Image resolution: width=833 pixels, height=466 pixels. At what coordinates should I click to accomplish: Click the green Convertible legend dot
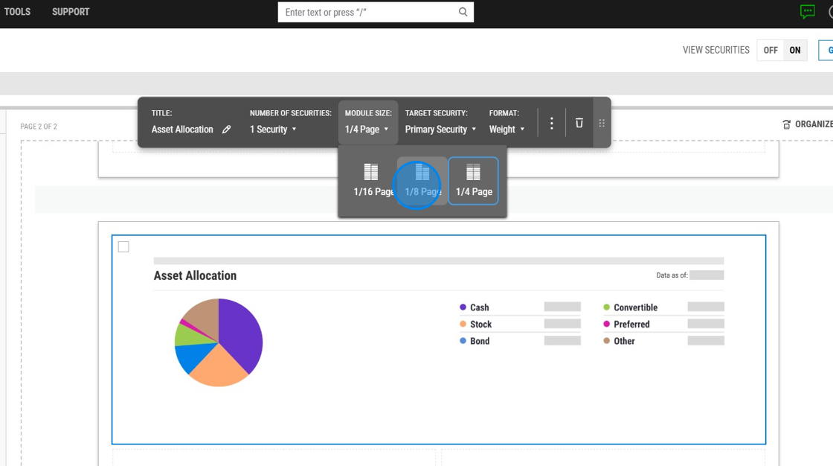click(606, 307)
